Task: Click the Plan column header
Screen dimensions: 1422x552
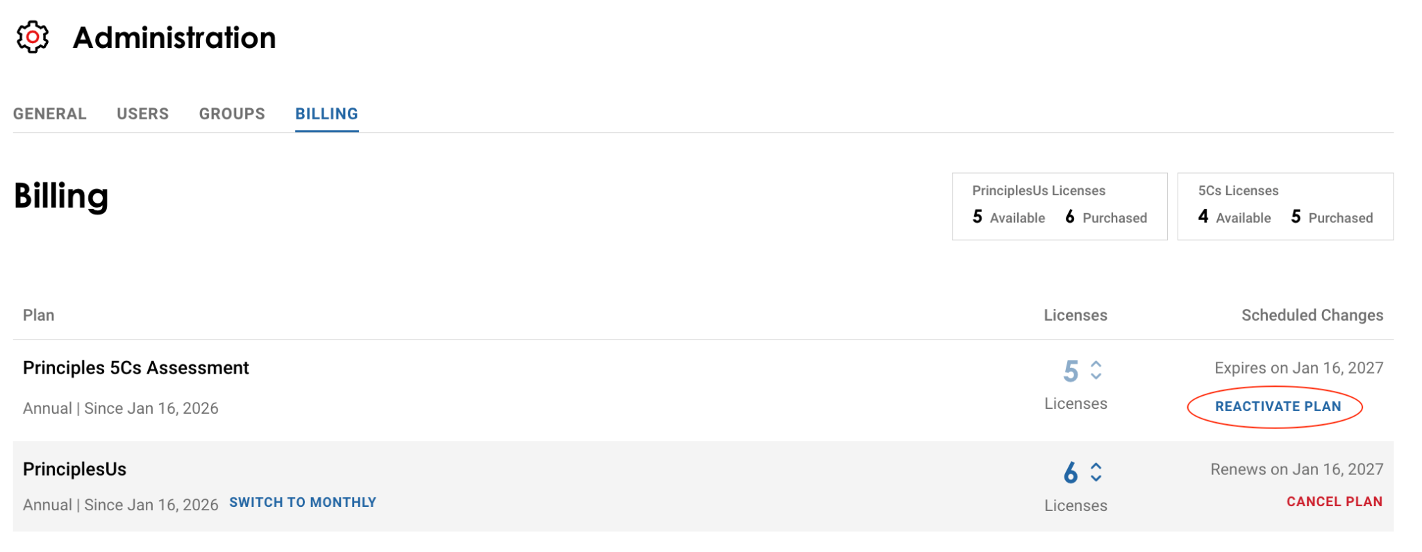Action: pyautogui.click(x=39, y=315)
